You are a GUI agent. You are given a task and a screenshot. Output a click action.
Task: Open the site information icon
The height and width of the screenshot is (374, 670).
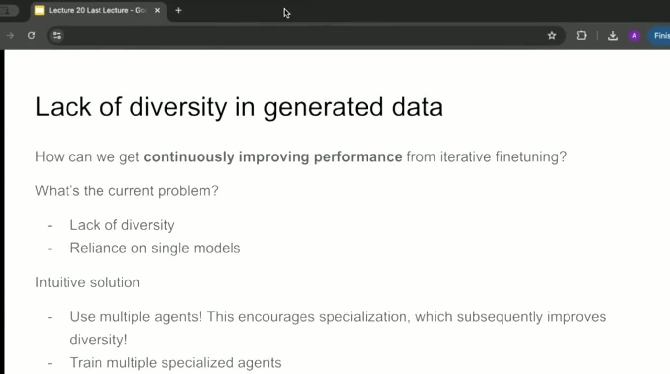click(57, 35)
